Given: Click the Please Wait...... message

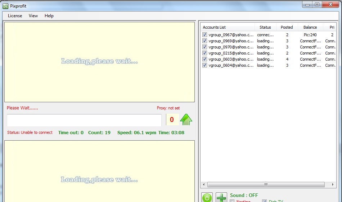Looking at the screenshot, I should pos(22,108).
